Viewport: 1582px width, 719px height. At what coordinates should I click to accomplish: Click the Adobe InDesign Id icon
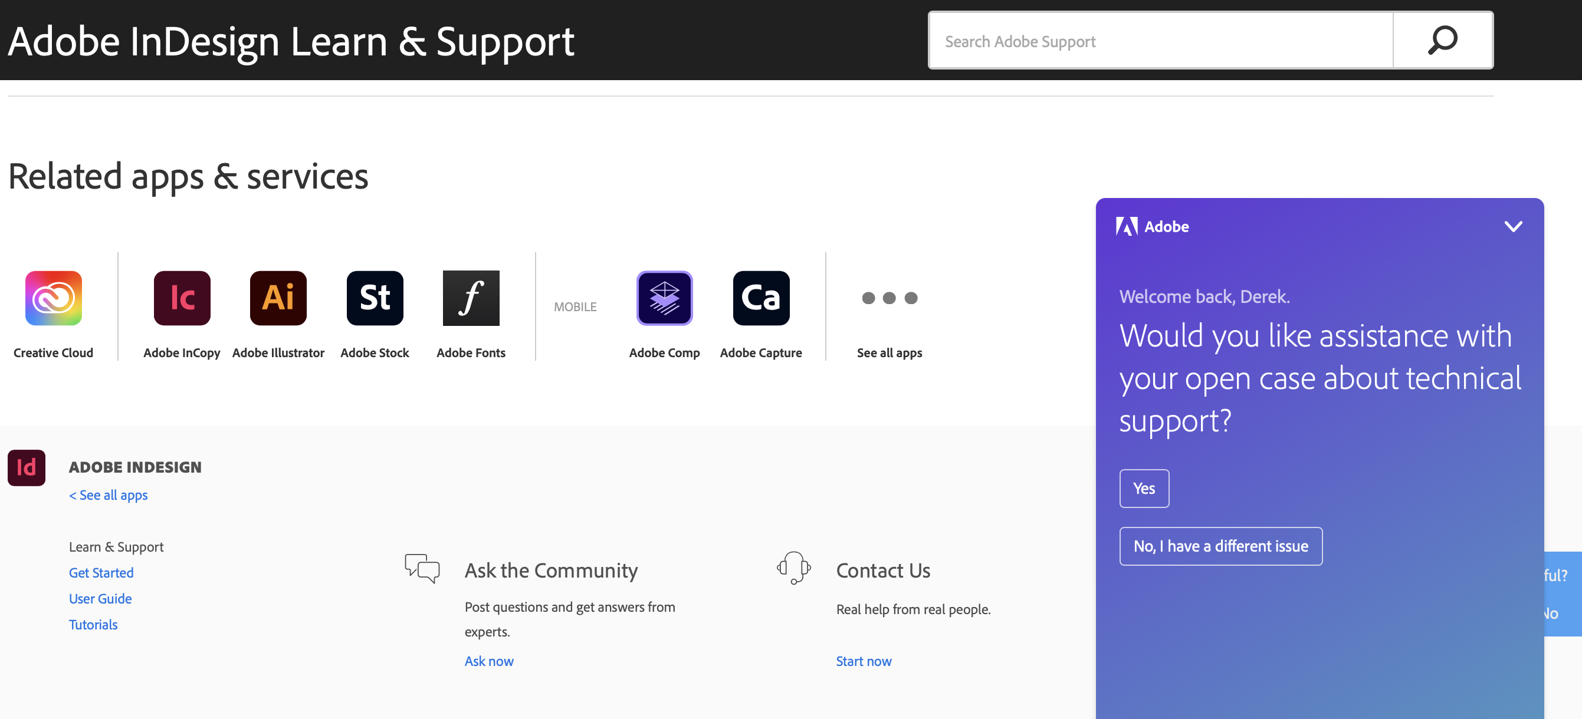[x=26, y=467]
